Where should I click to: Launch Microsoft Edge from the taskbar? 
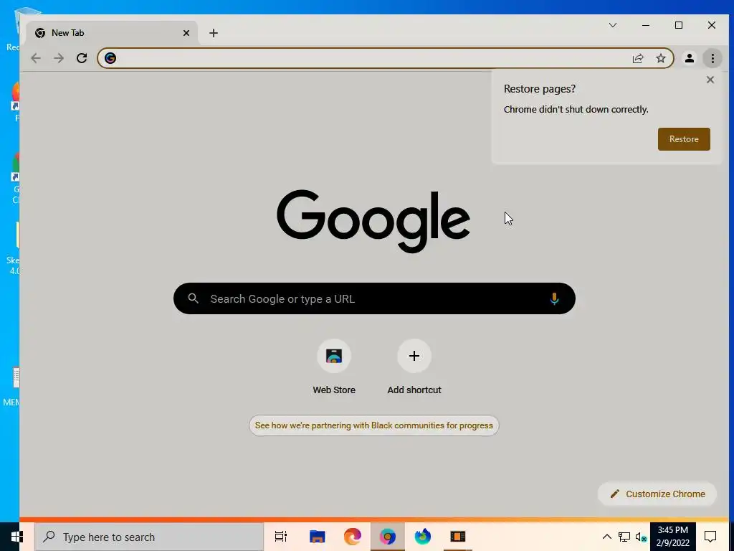(353, 537)
